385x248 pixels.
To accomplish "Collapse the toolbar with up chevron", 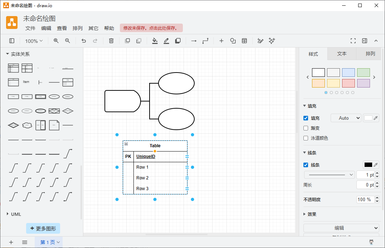I will [x=376, y=41].
